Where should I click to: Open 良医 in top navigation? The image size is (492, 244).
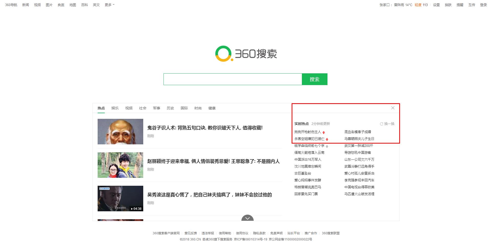61,5
